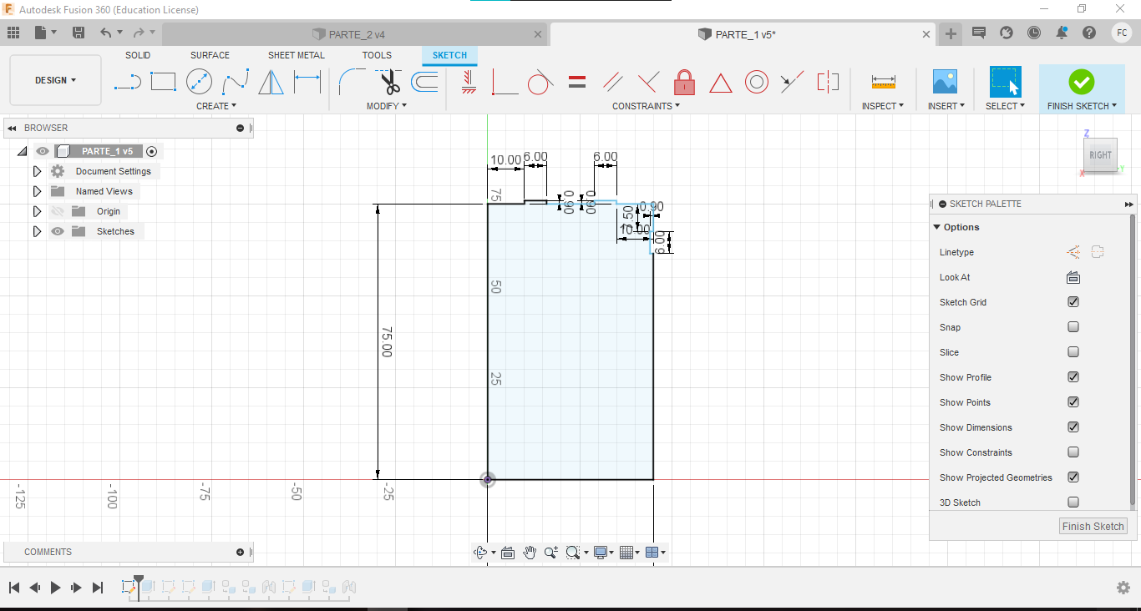Select the Offset tool
Viewport: 1141px width, 611px height.
(x=424, y=82)
